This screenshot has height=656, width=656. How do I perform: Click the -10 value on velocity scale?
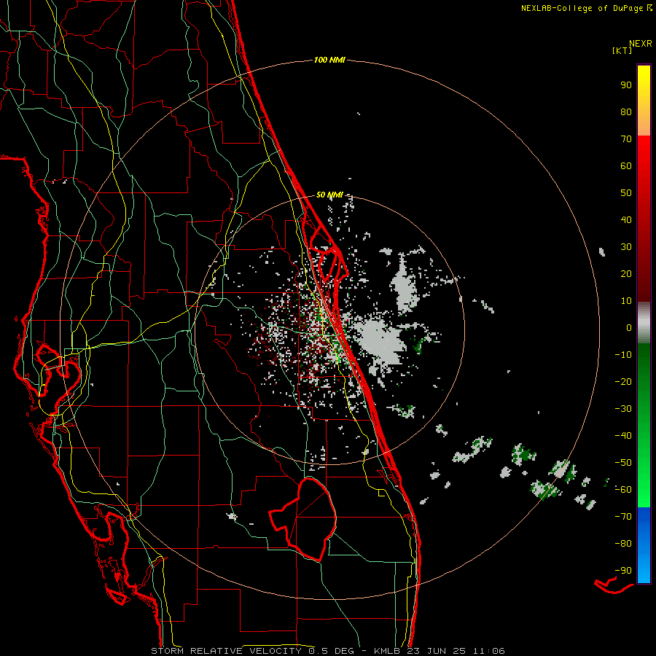pyautogui.click(x=623, y=355)
